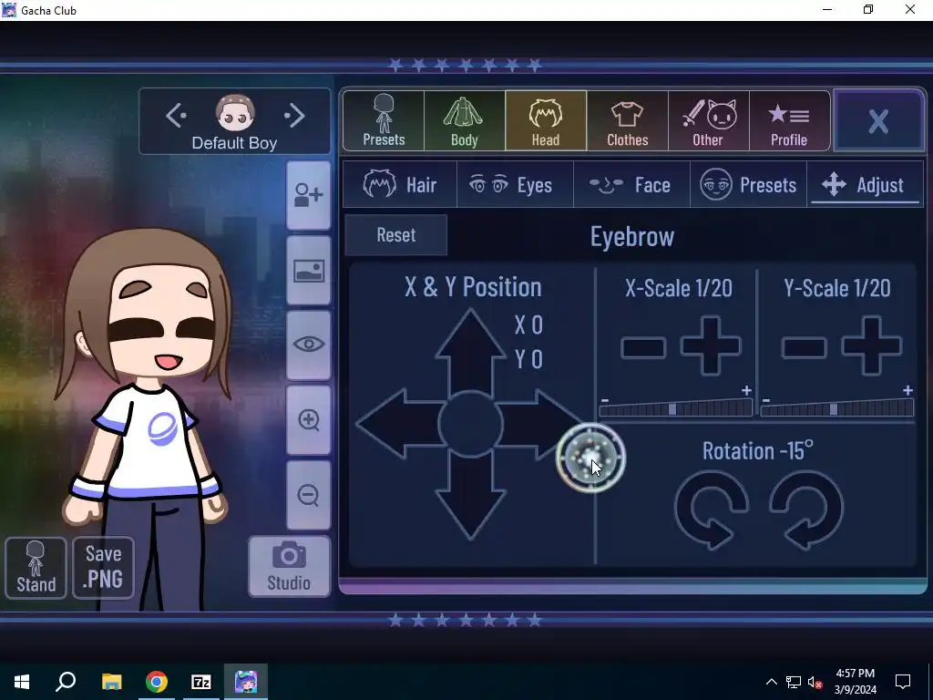Click the Save .PNG button
The width and height of the screenshot is (933, 700).
(104, 568)
